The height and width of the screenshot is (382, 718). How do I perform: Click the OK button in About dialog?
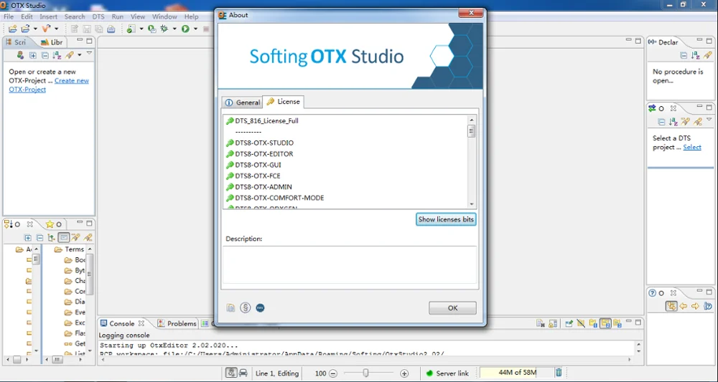click(452, 308)
